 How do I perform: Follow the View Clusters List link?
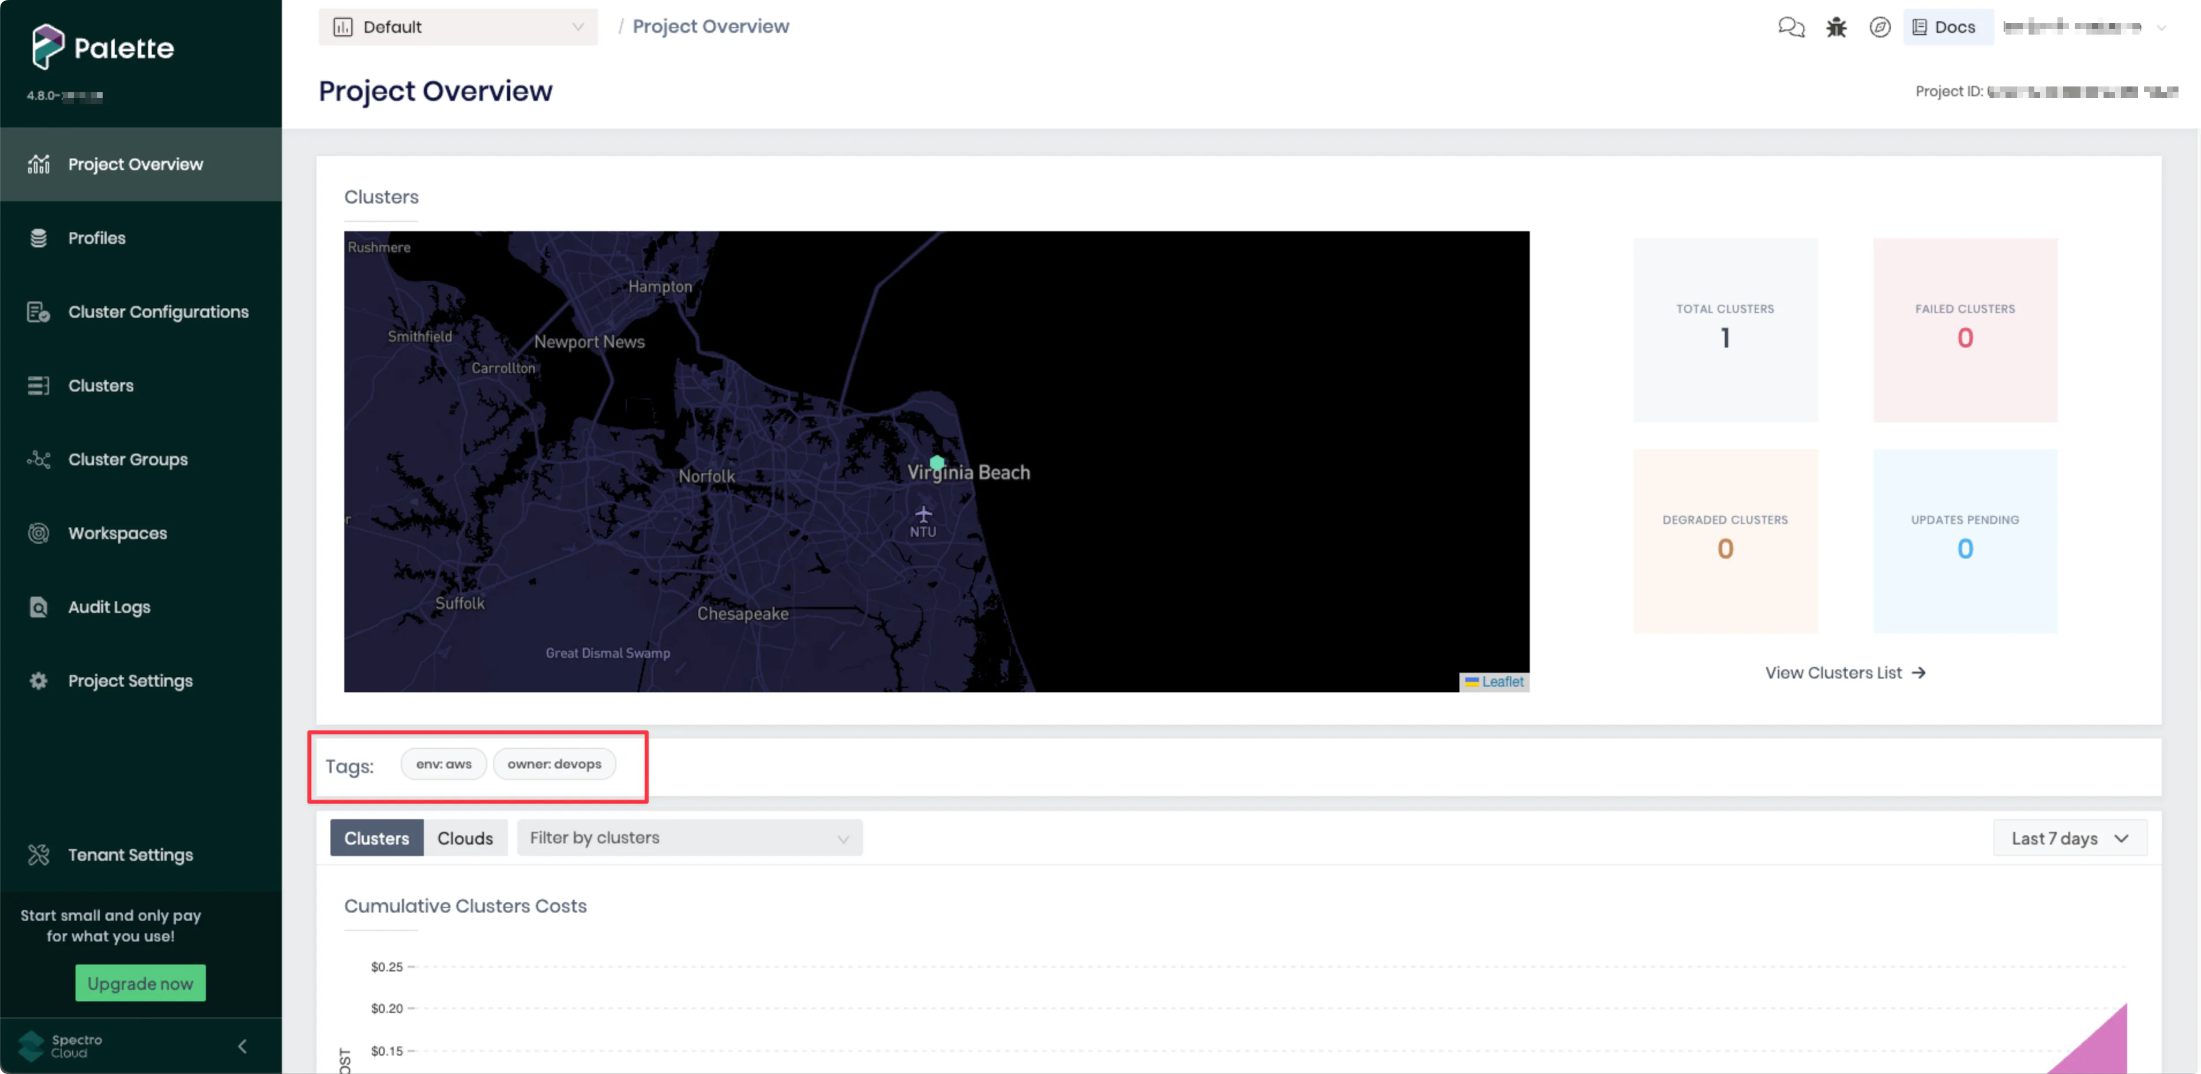[1845, 672]
